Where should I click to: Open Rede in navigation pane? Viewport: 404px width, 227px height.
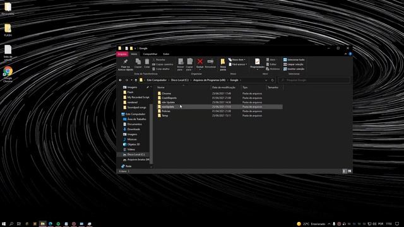click(x=126, y=166)
